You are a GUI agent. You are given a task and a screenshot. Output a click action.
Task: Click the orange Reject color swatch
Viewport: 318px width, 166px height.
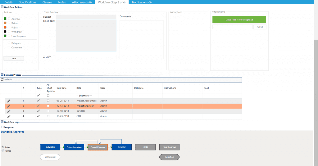[x=5, y=27]
